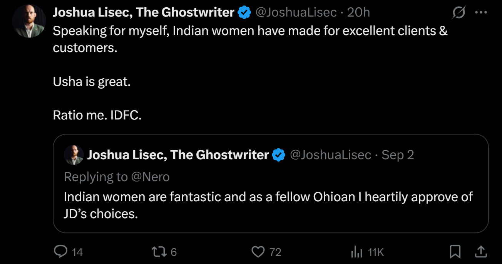Click the reply icon with 14 replies
Image resolution: width=502 pixels, height=264 pixels.
click(x=61, y=252)
